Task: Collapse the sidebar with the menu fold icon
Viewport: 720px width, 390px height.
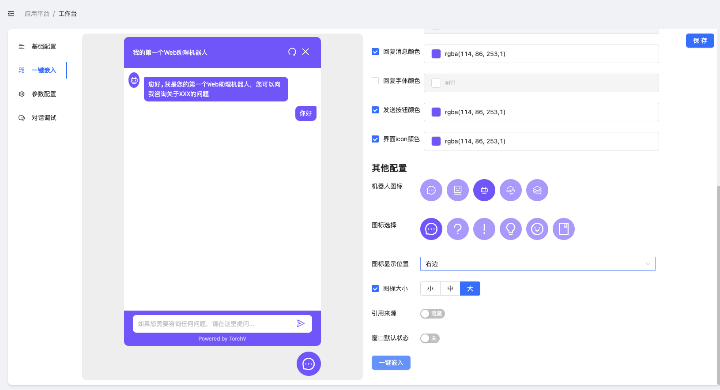Action: [x=11, y=14]
